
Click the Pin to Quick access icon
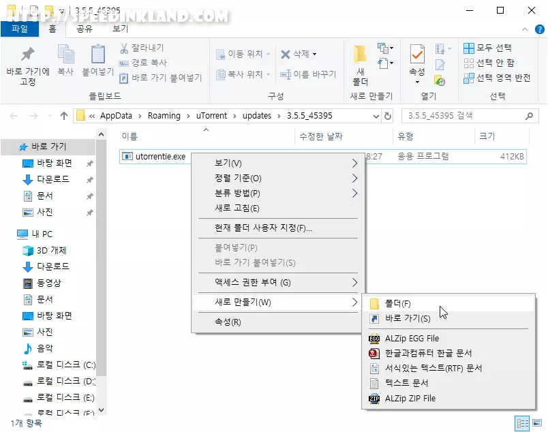(x=28, y=55)
